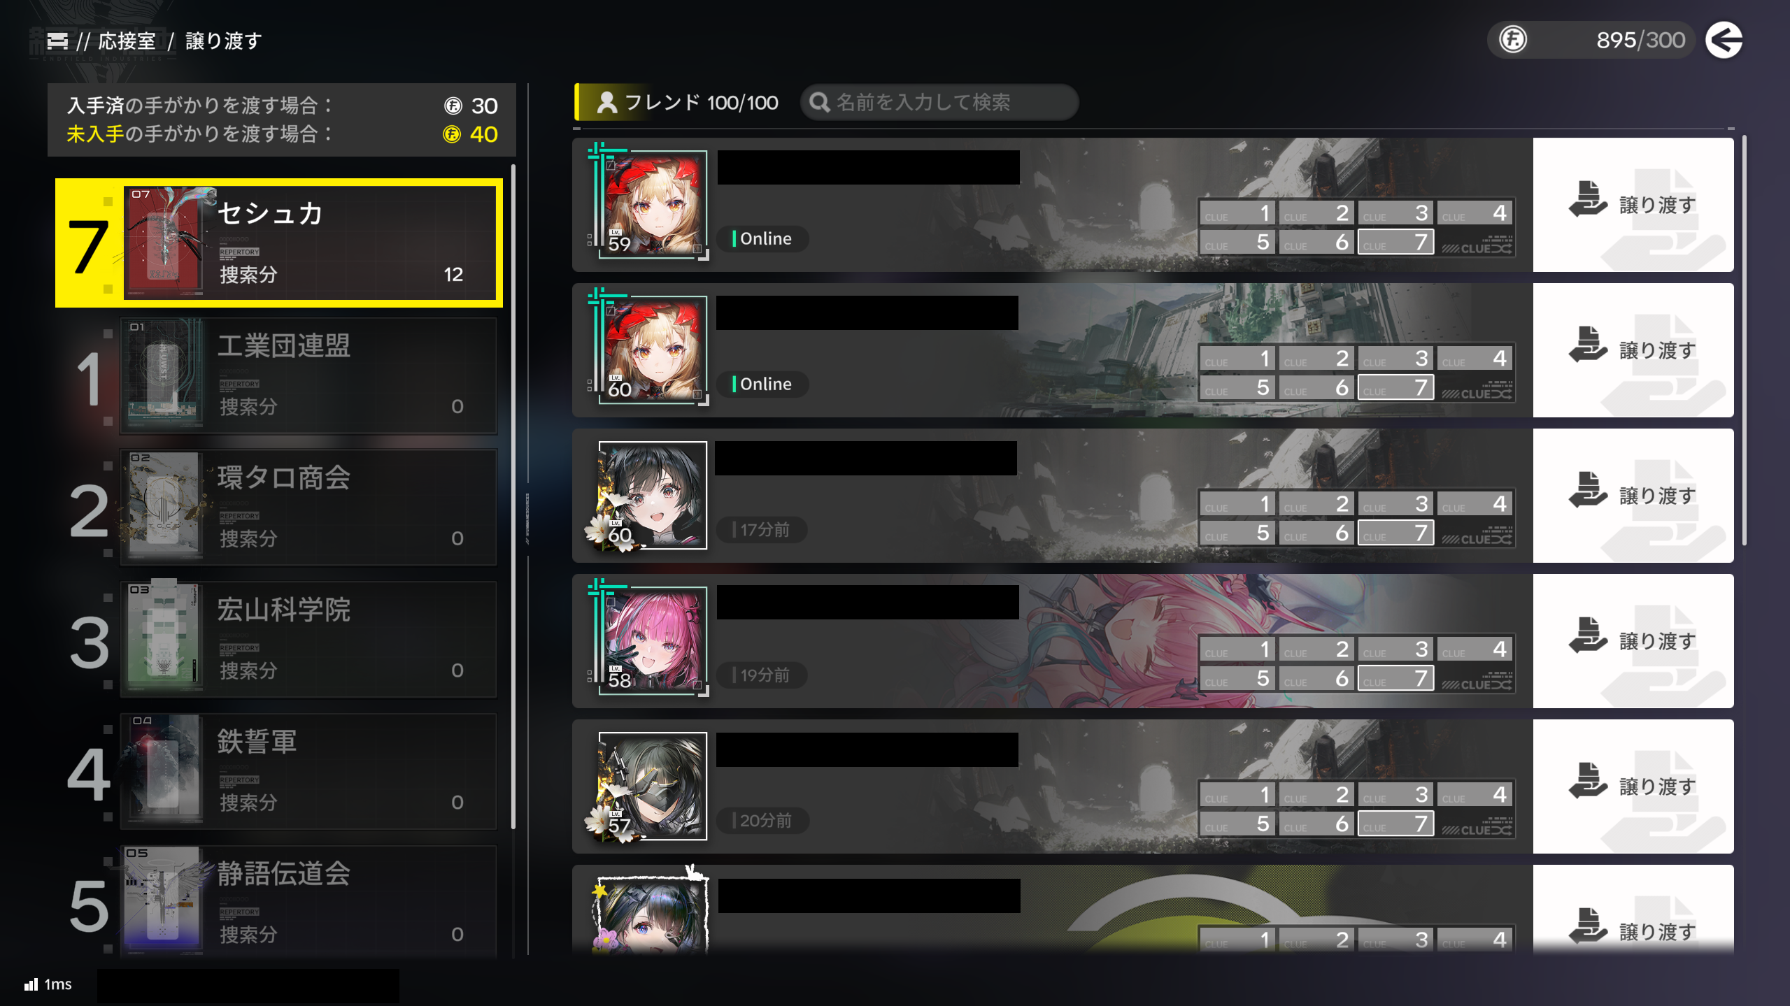Click 譲り渡す for friend seen 17分前

[x=1633, y=495]
